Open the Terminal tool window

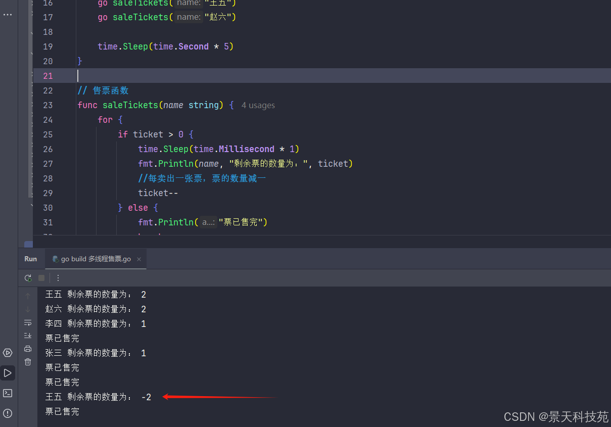tap(8, 393)
